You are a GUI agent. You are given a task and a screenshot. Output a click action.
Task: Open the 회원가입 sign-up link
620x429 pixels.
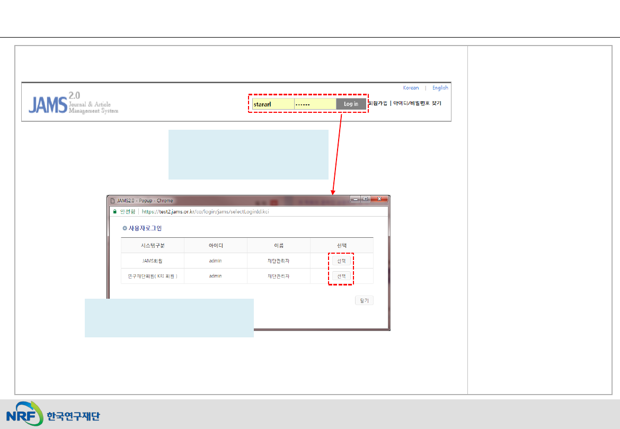377,103
